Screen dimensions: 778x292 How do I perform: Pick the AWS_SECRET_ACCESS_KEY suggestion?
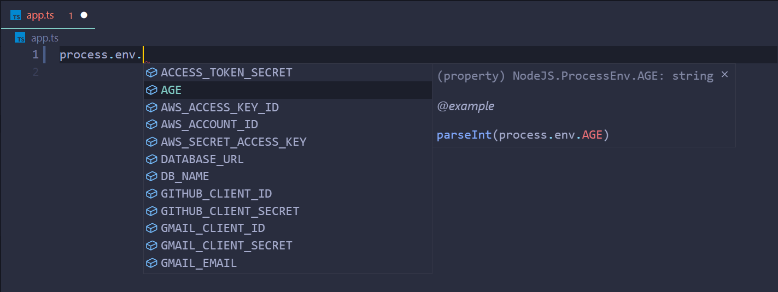pos(233,142)
